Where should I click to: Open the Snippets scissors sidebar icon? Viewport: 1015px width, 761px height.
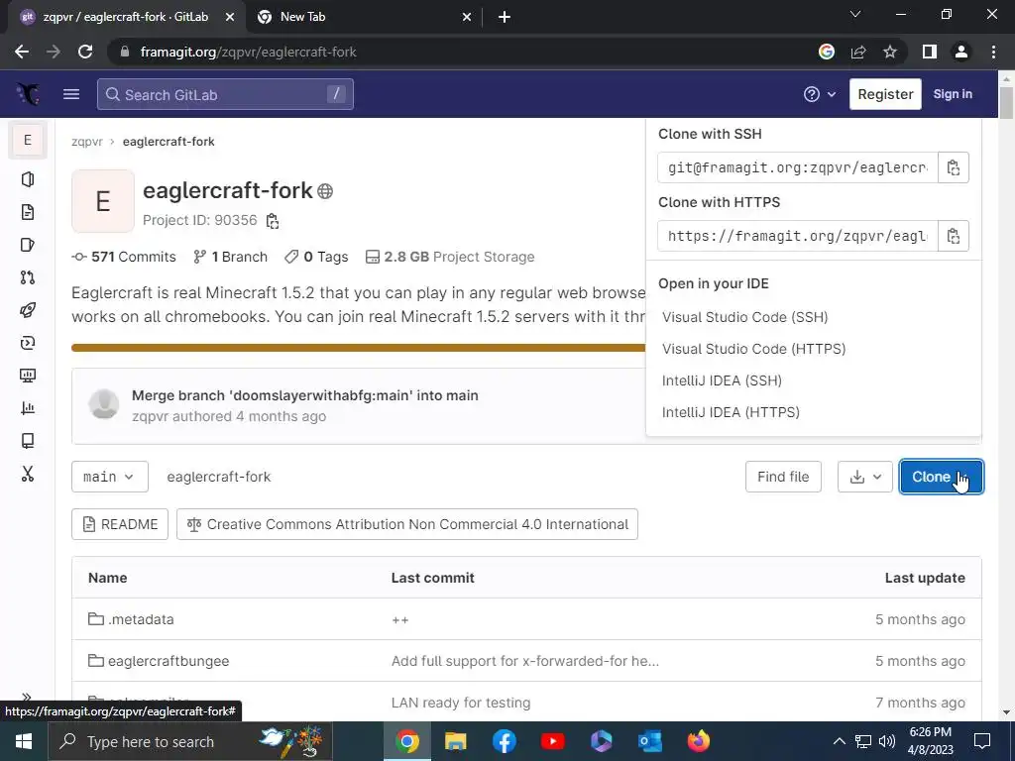[28, 474]
